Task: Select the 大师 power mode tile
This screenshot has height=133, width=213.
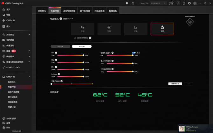Action: click(x=162, y=29)
